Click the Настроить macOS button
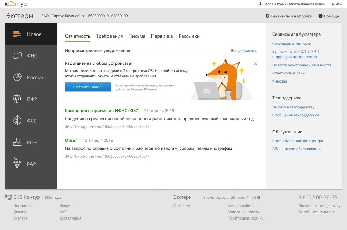 point(88,87)
